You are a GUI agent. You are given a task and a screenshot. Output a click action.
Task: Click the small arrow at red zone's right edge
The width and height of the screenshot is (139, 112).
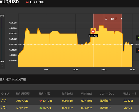click(121, 19)
